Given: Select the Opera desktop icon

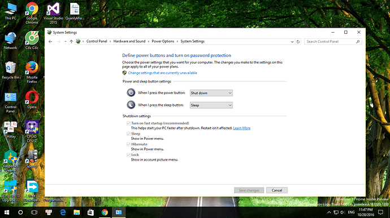Looking at the screenshot, I should coord(32,100).
